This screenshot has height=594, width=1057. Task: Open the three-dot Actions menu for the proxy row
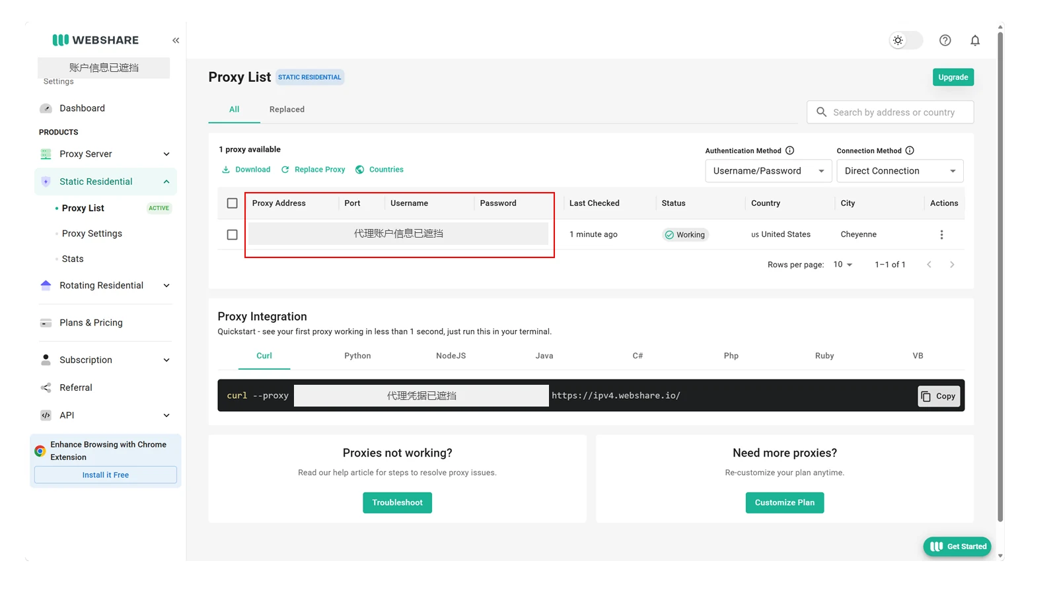click(941, 234)
